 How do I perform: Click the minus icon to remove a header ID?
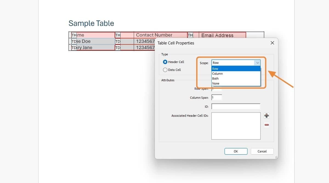pyautogui.click(x=266, y=125)
